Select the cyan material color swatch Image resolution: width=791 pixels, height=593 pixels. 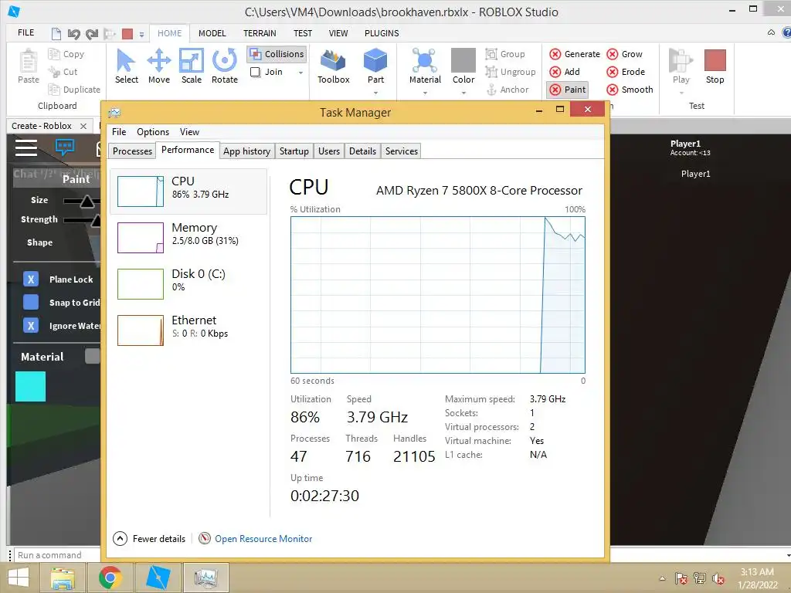tap(30, 386)
